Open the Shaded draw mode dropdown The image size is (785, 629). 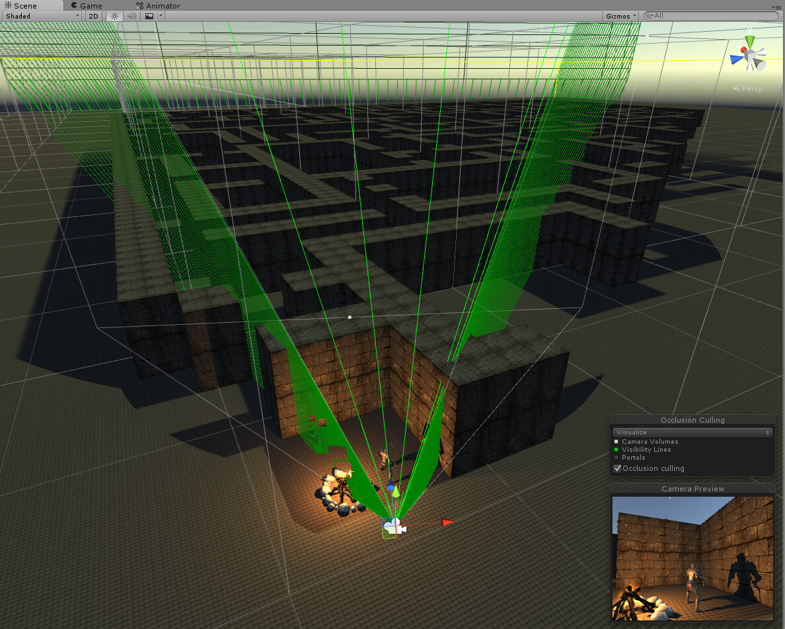pos(40,16)
